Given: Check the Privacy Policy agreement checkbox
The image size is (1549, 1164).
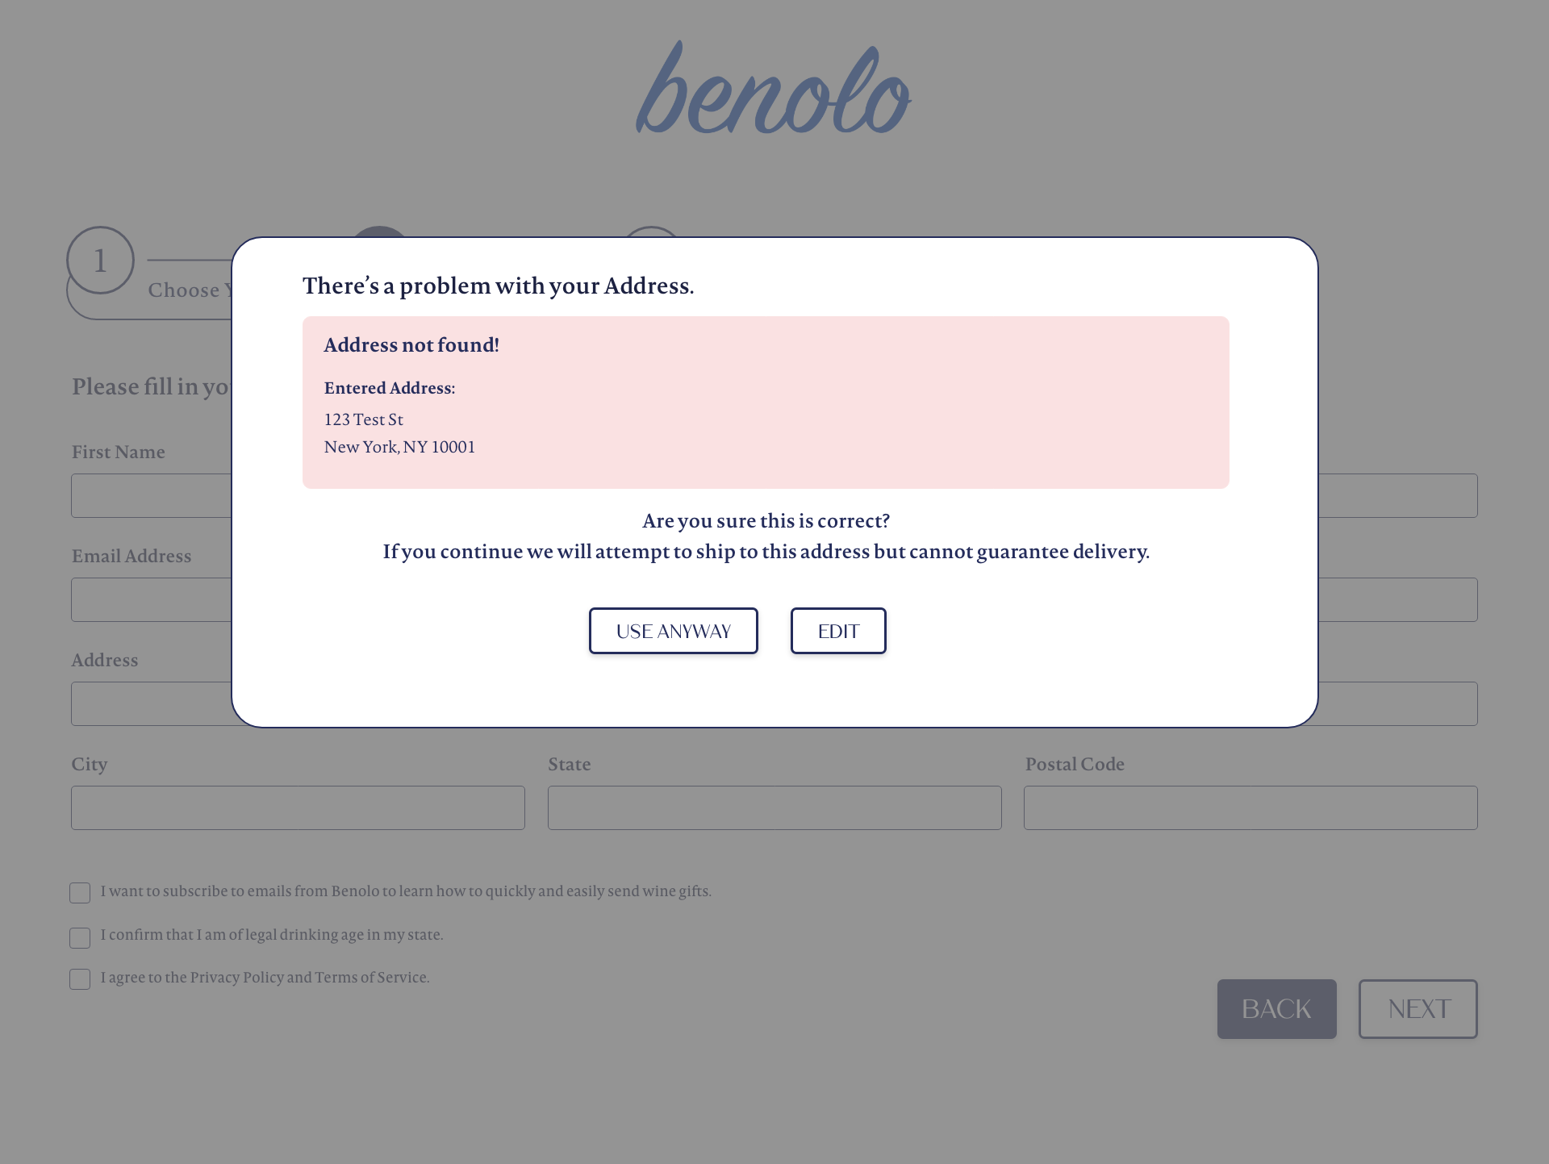Looking at the screenshot, I should click(x=79, y=979).
